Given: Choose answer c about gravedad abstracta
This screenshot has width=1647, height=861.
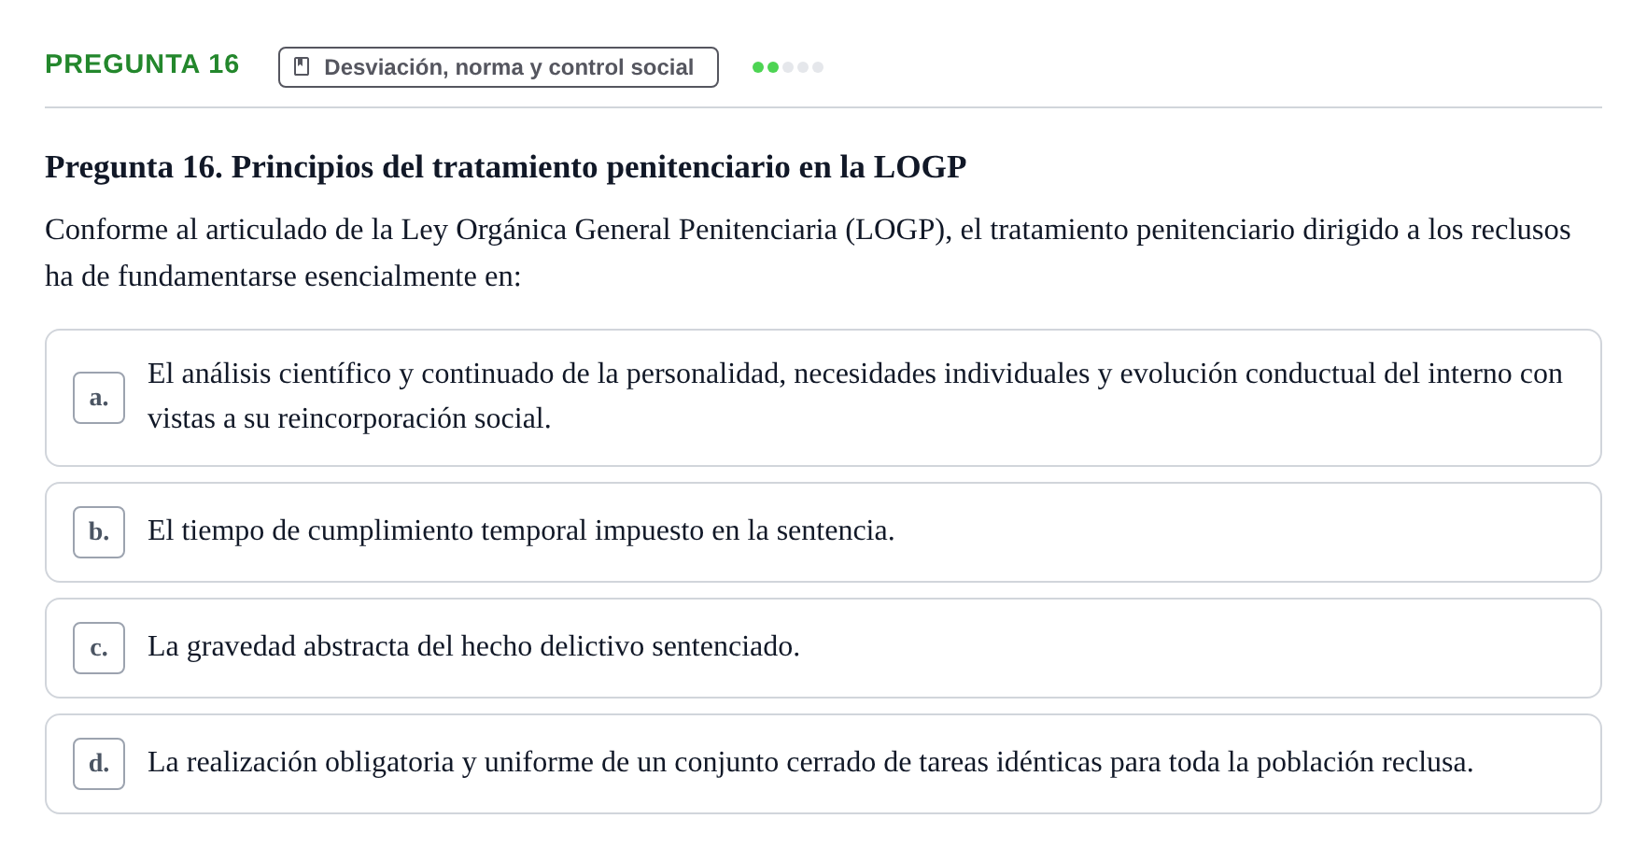Looking at the screenshot, I should point(823,648).
